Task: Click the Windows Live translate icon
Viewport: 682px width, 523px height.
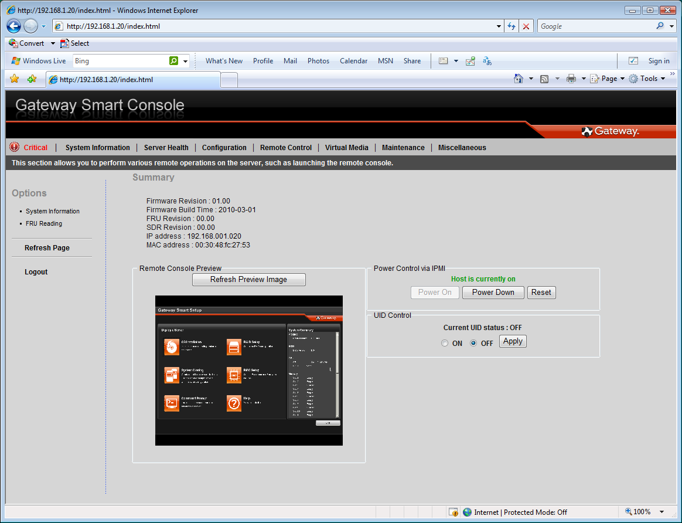Action: pyautogui.click(x=487, y=61)
